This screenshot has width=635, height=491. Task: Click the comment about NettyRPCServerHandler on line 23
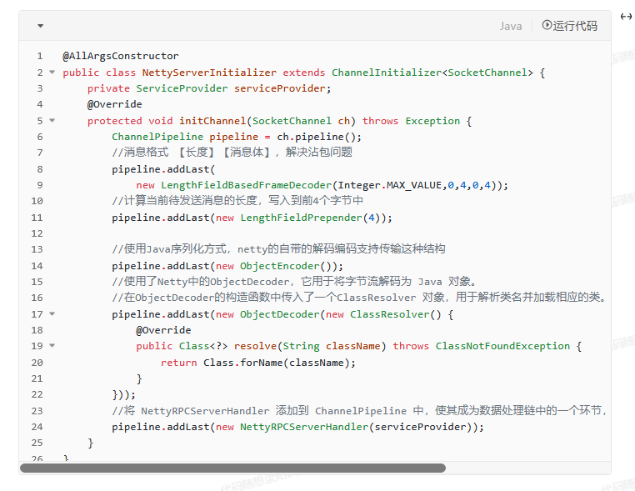pyautogui.click(x=360, y=411)
